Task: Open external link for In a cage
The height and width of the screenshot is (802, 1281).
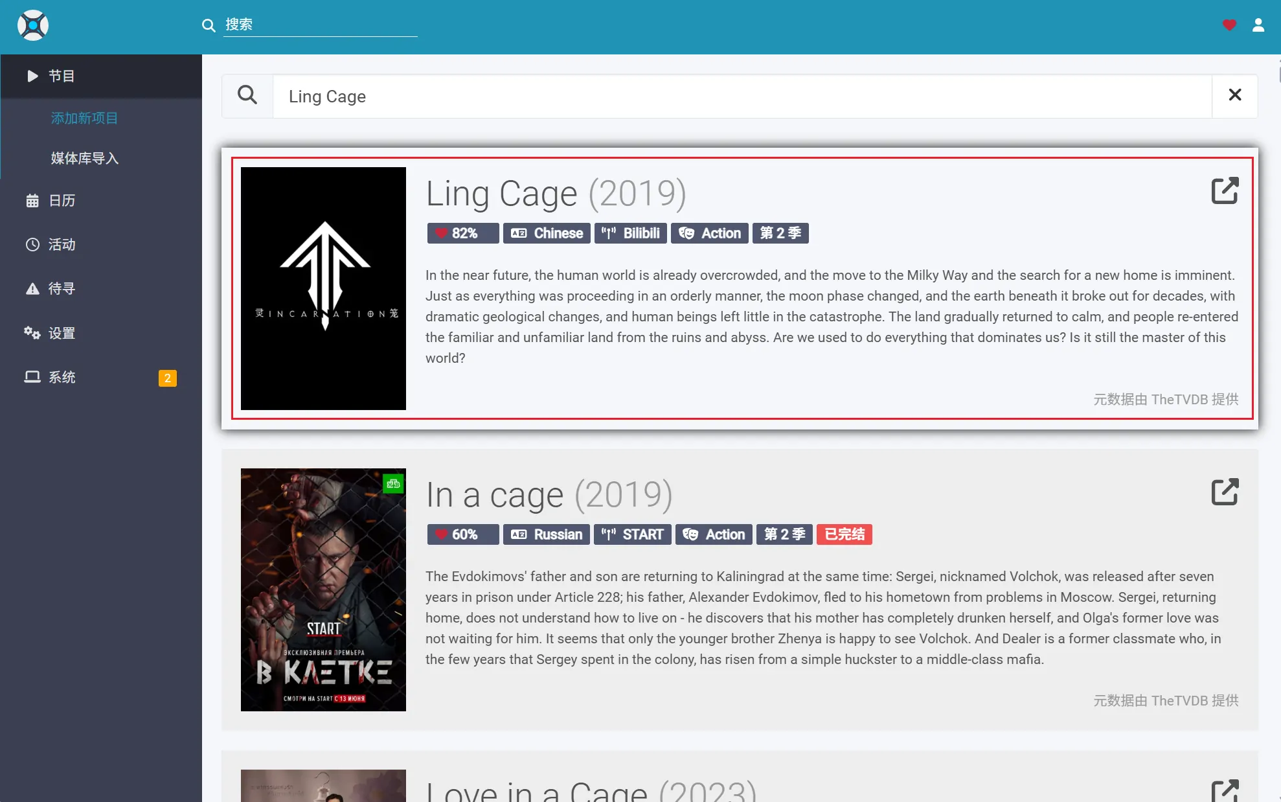Action: pyautogui.click(x=1225, y=492)
